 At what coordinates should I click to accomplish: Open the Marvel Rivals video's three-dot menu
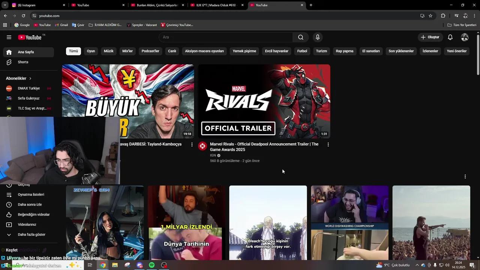pyautogui.click(x=328, y=144)
